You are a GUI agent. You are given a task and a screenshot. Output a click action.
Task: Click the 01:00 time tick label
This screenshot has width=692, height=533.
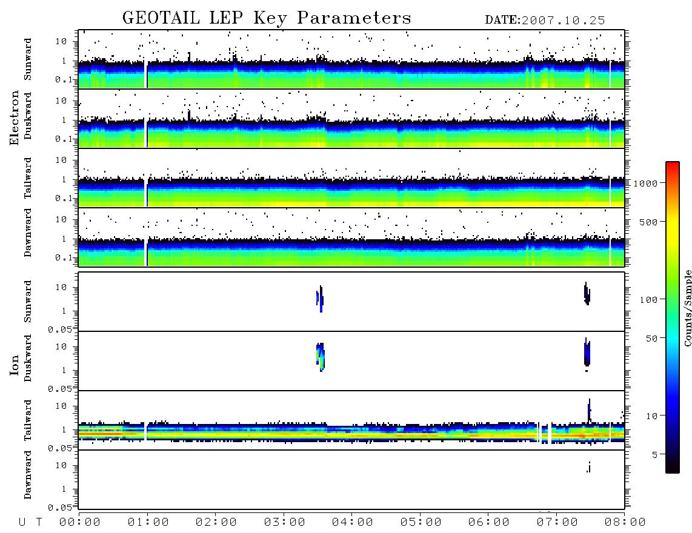point(148,523)
